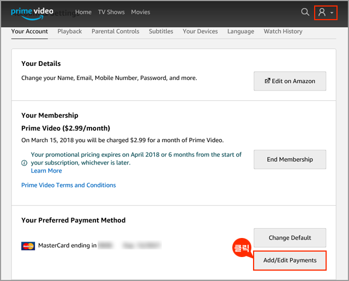This screenshot has height=281, width=349.
Task: Click the info icon beside promotional pricing
Action: (24, 163)
